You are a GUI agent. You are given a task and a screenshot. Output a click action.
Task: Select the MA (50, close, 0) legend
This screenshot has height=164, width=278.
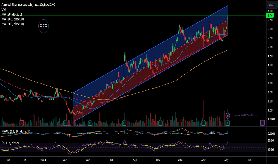[x=12, y=14]
